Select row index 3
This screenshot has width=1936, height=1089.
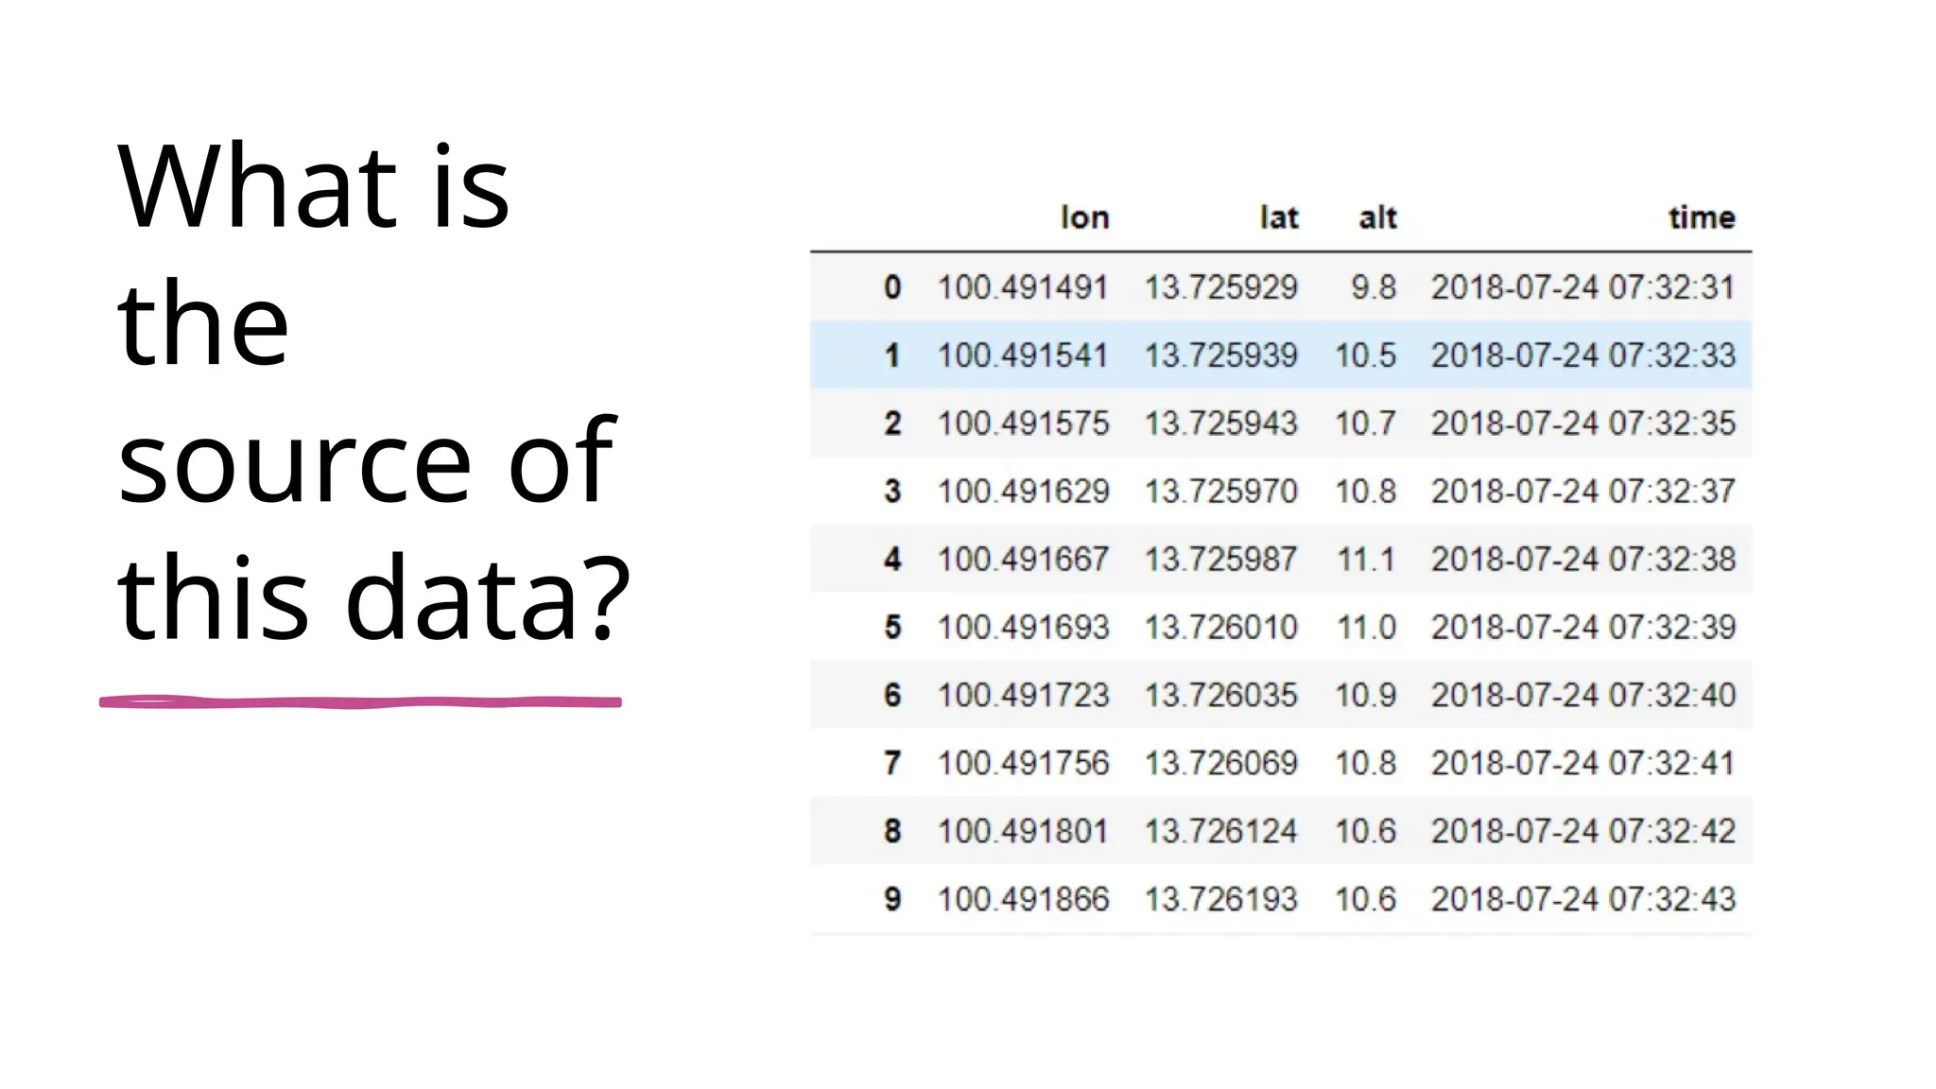[892, 491]
